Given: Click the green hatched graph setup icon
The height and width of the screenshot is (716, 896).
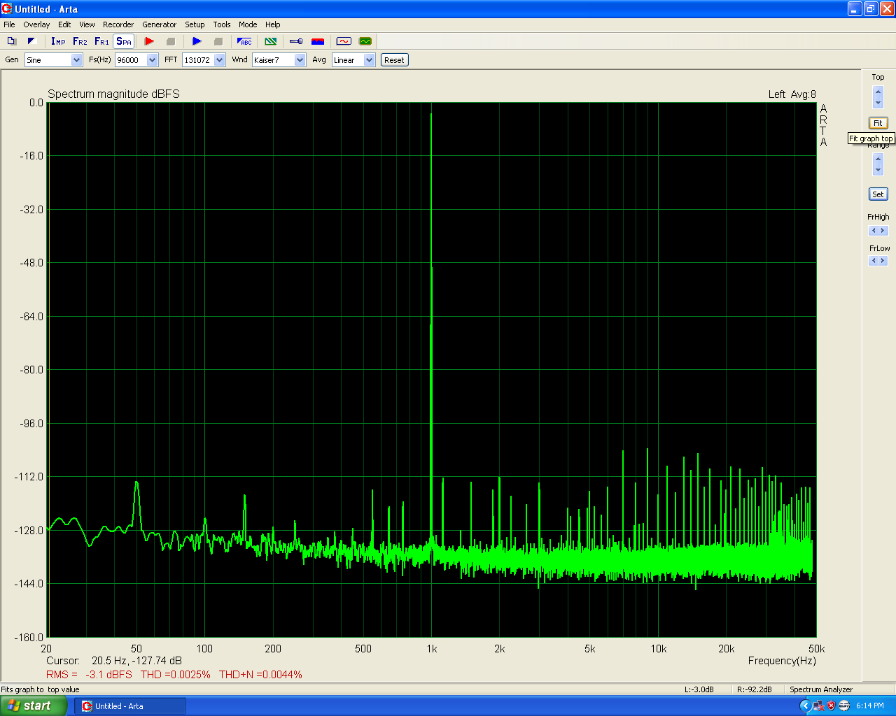Looking at the screenshot, I should [271, 41].
